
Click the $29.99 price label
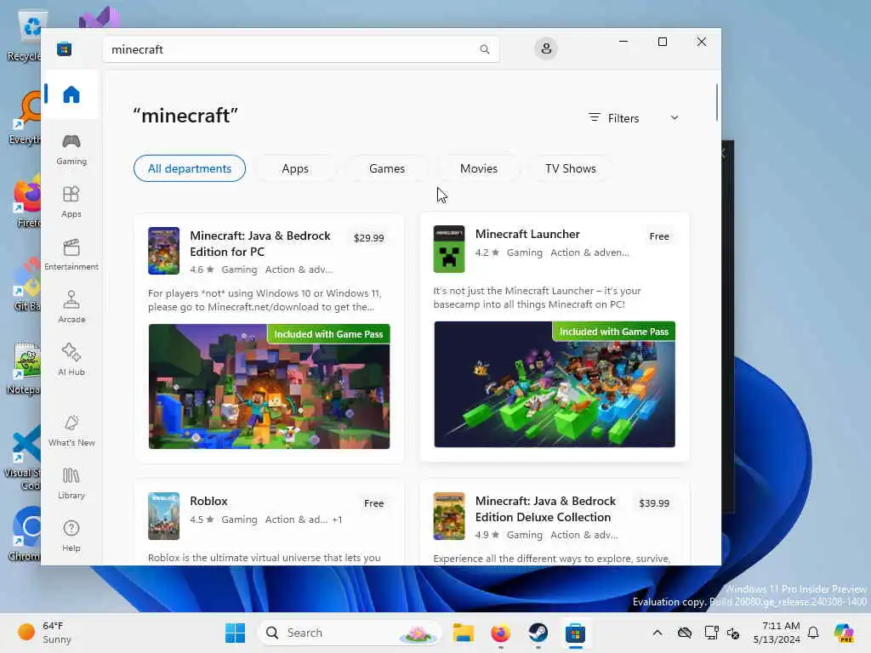click(x=368, y=238)
